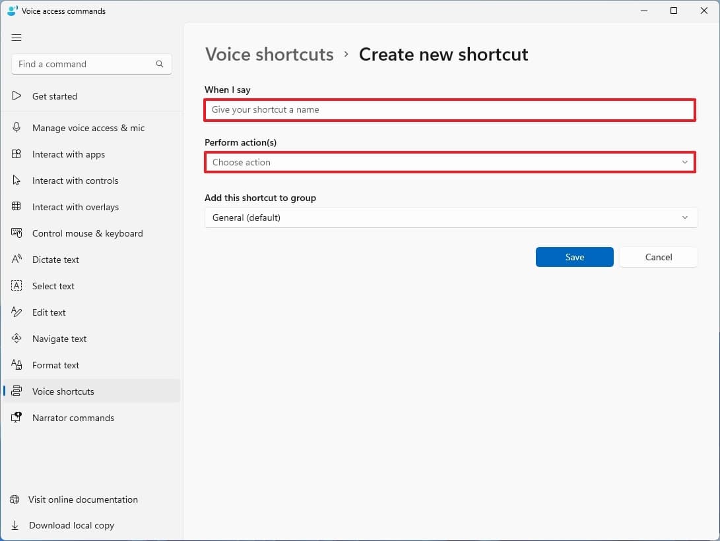Open the Voice shortcuts sidebar icon
Screen dimensions: 720x541
tap(16, 391)
